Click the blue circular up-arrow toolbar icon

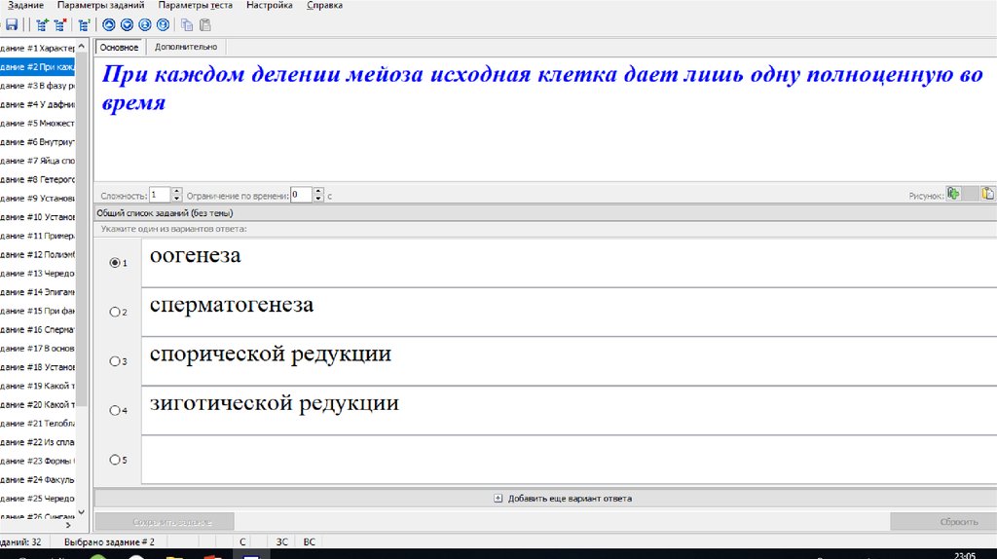point(109,25)
